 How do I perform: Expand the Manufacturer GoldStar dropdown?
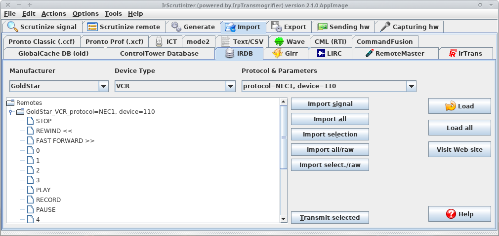104,86
